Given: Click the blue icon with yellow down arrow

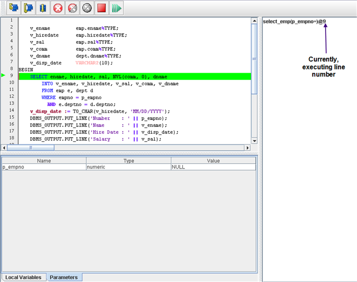Looking at the screenshot, I should pos(43,8).
